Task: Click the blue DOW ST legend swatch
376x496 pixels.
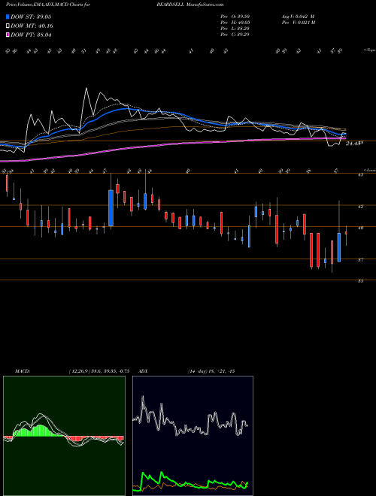Action: coord(8,17)
